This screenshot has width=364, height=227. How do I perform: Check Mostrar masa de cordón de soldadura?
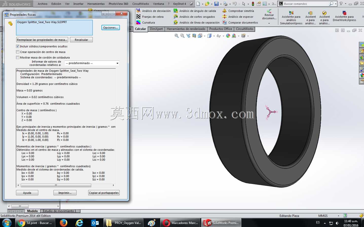(x=18, y=58)
